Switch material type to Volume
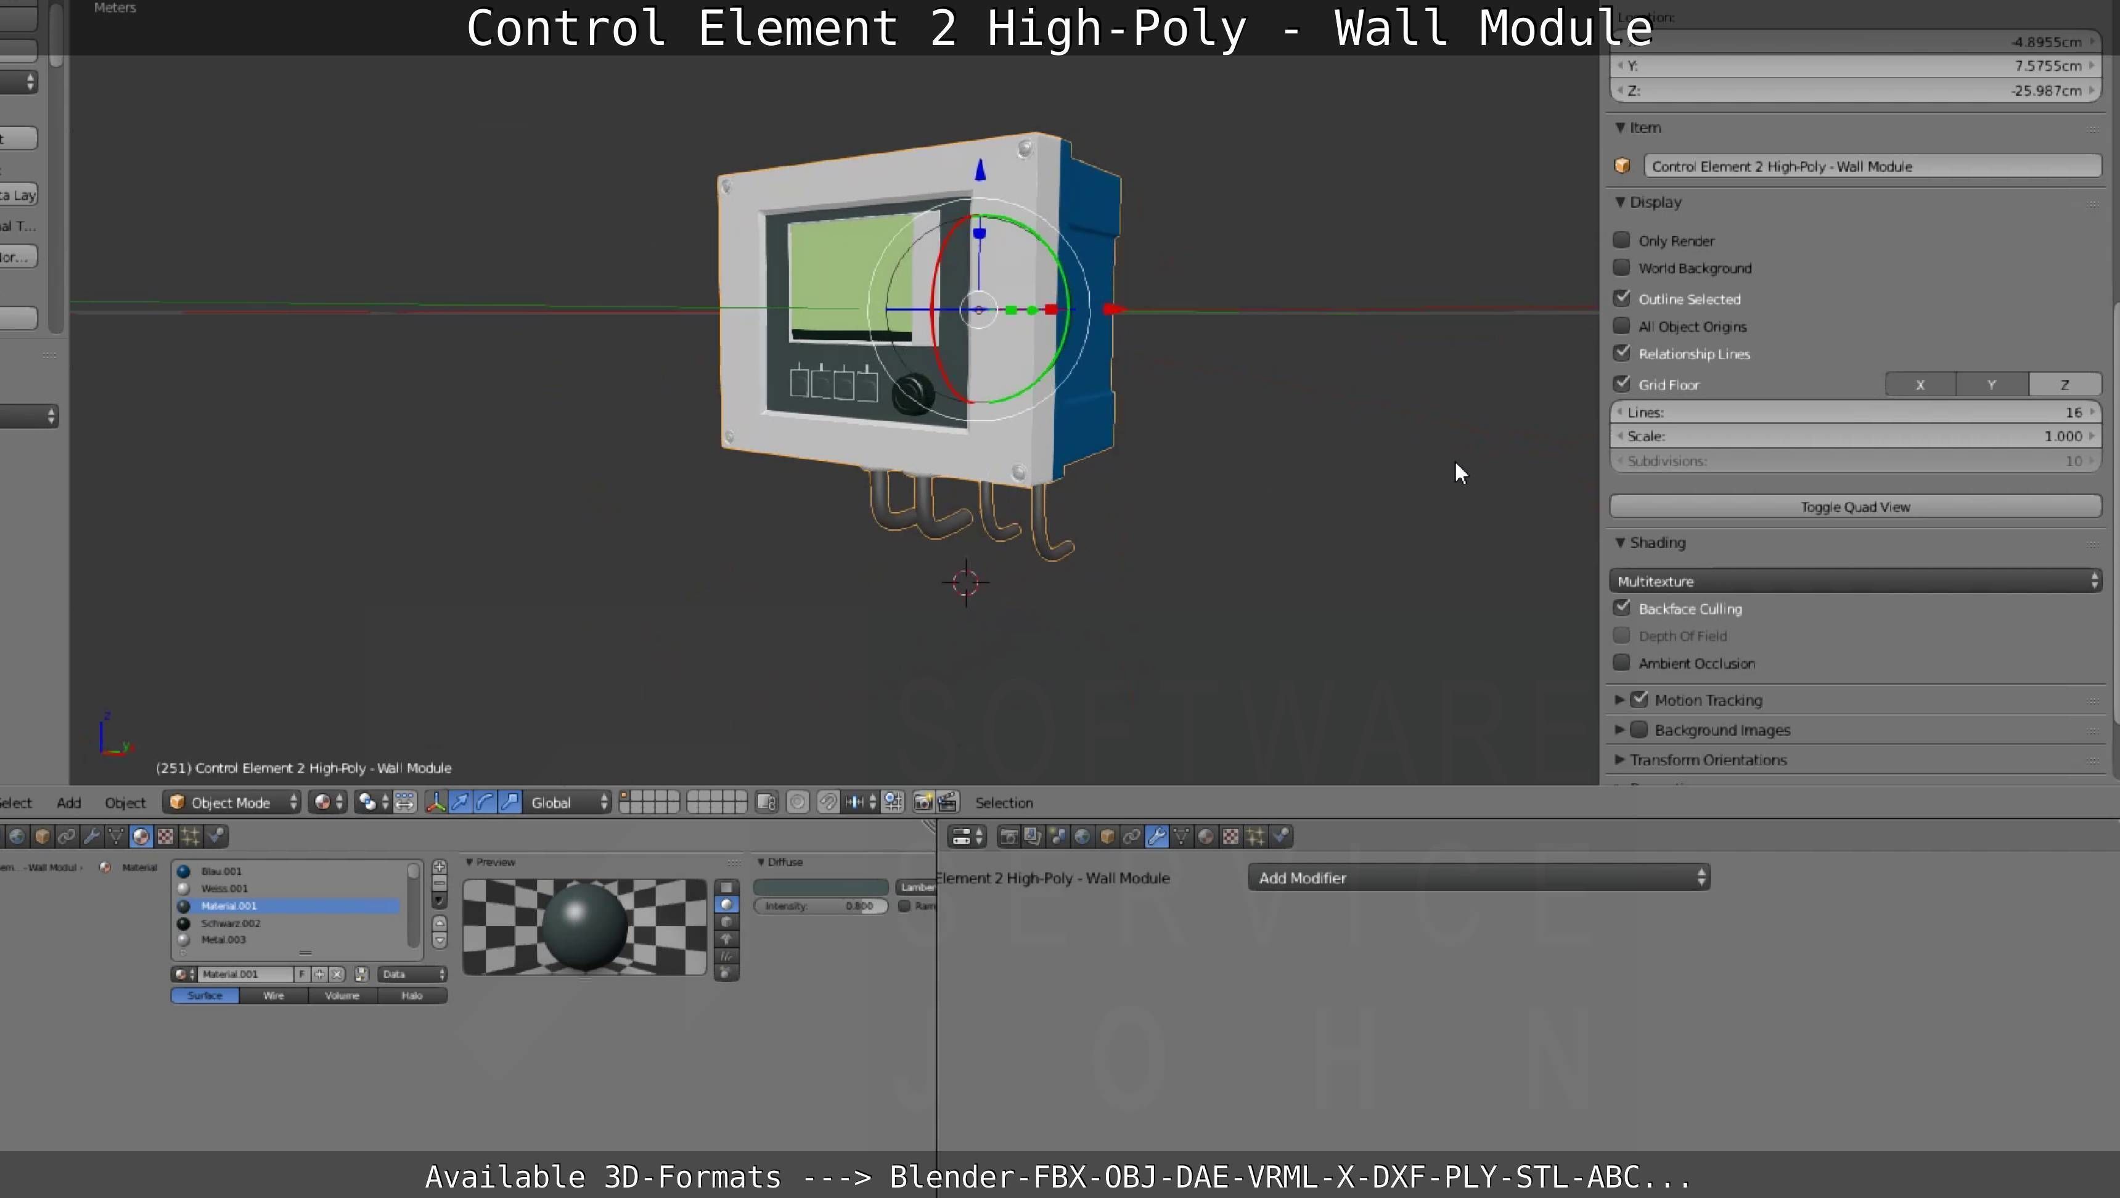This screenshot has height=1198, width=2120. (342, 996)
